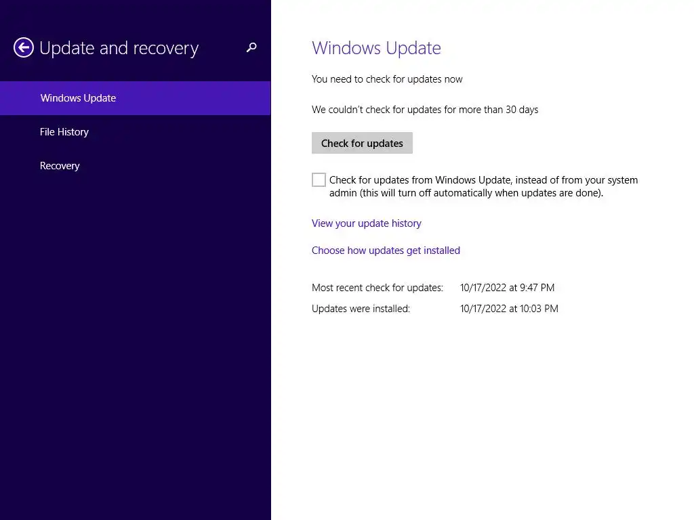Click the Update and recovery title

[x=119, y=48]
